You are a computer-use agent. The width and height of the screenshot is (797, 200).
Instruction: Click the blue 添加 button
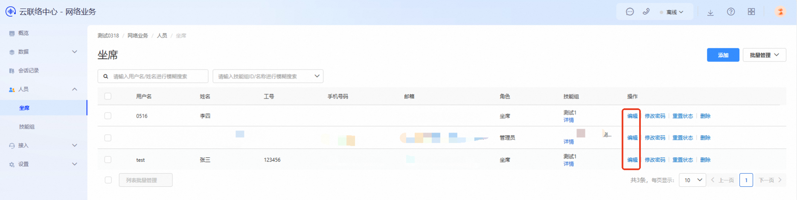pos(723,55)
